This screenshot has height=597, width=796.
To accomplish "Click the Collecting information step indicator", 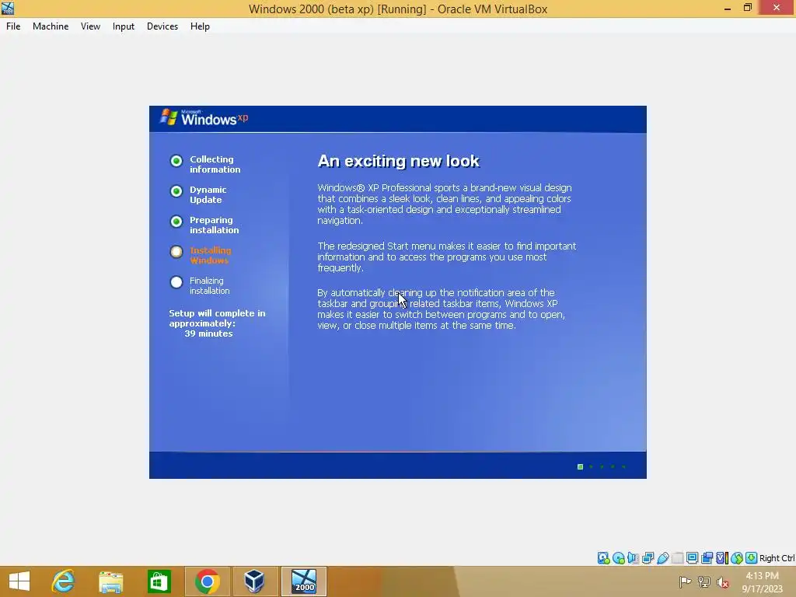I will (x=176, y=161).
